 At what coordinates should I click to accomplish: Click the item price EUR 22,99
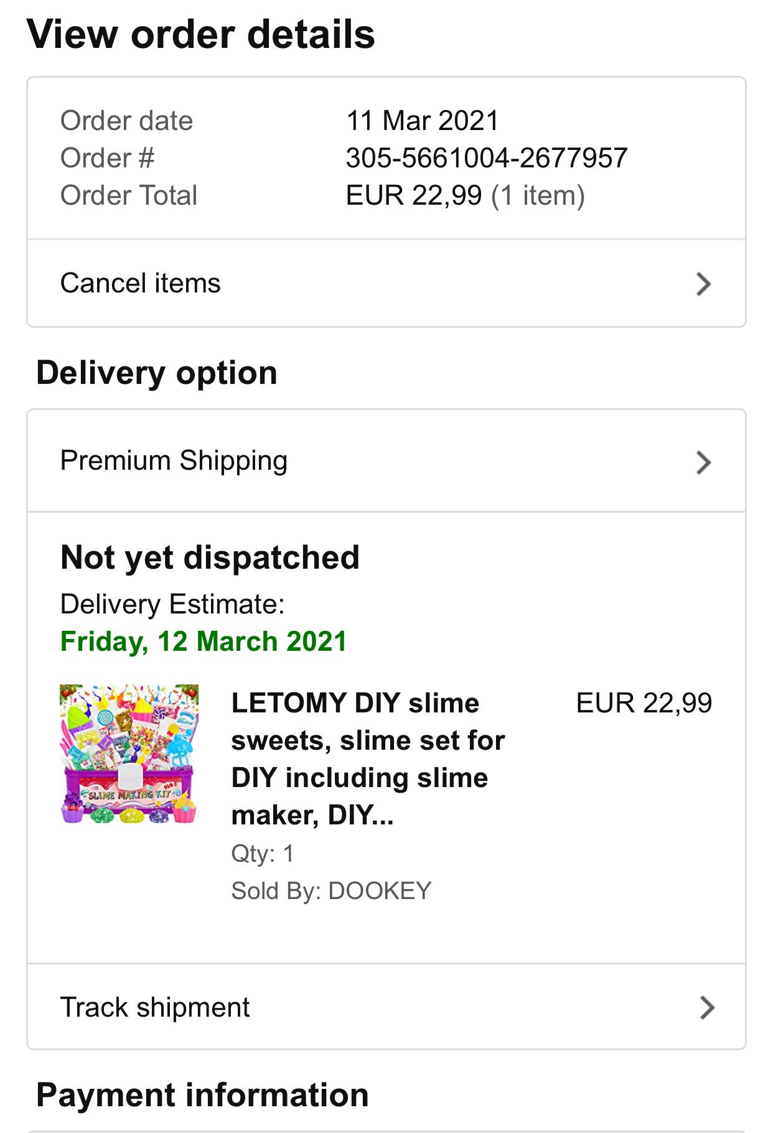coord(644,703)
